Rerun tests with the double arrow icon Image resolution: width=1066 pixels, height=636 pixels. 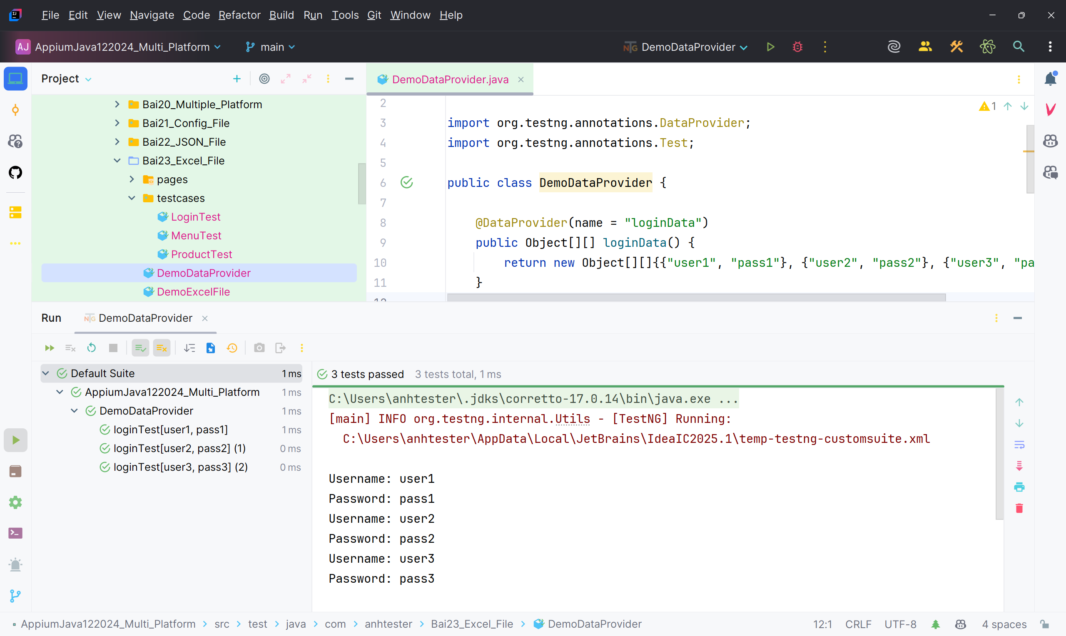pyautogui.click(x=49, y=348)
